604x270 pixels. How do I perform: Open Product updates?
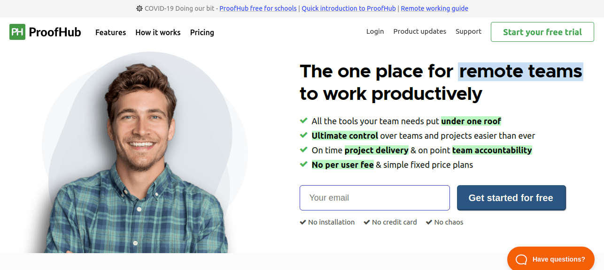(x=419, y=31)
